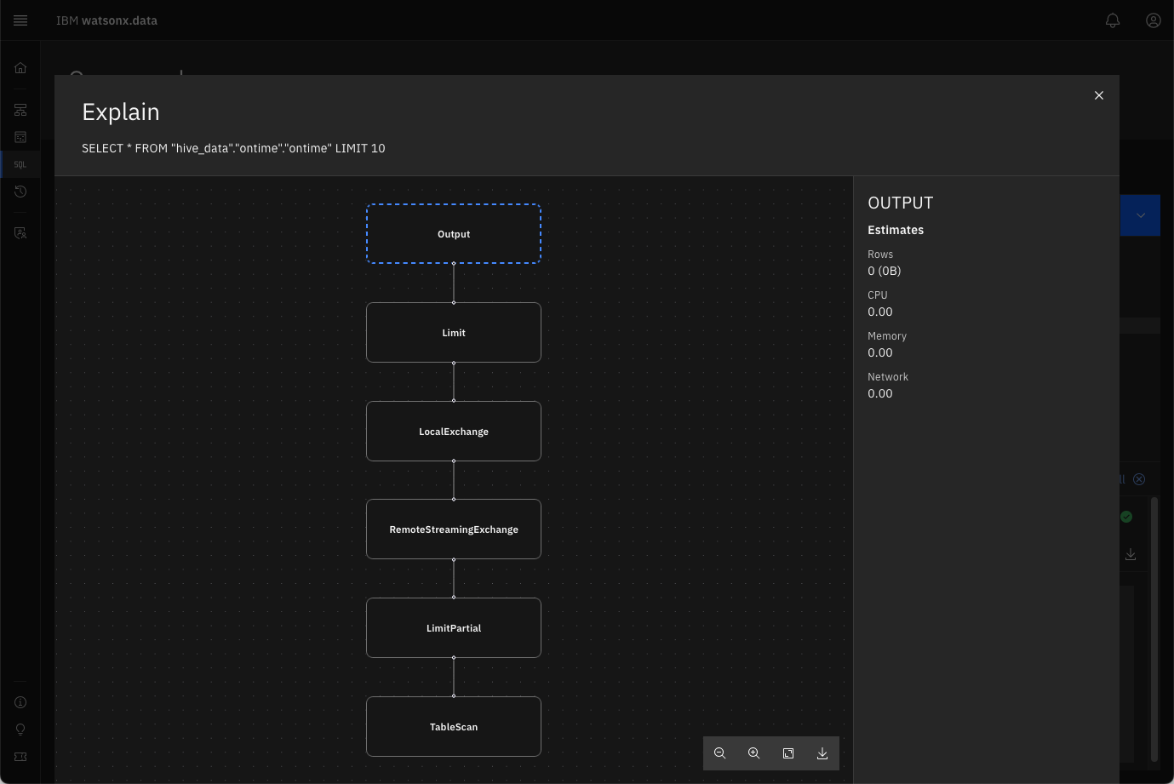Select the LimitPartial node
Viewport: 1174px width, 784px height.
pos(454,628)
